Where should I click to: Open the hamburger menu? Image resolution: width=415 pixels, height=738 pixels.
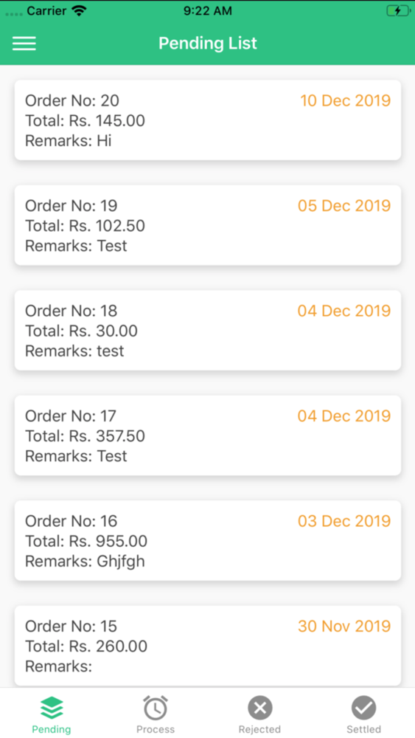click(24, 44)
